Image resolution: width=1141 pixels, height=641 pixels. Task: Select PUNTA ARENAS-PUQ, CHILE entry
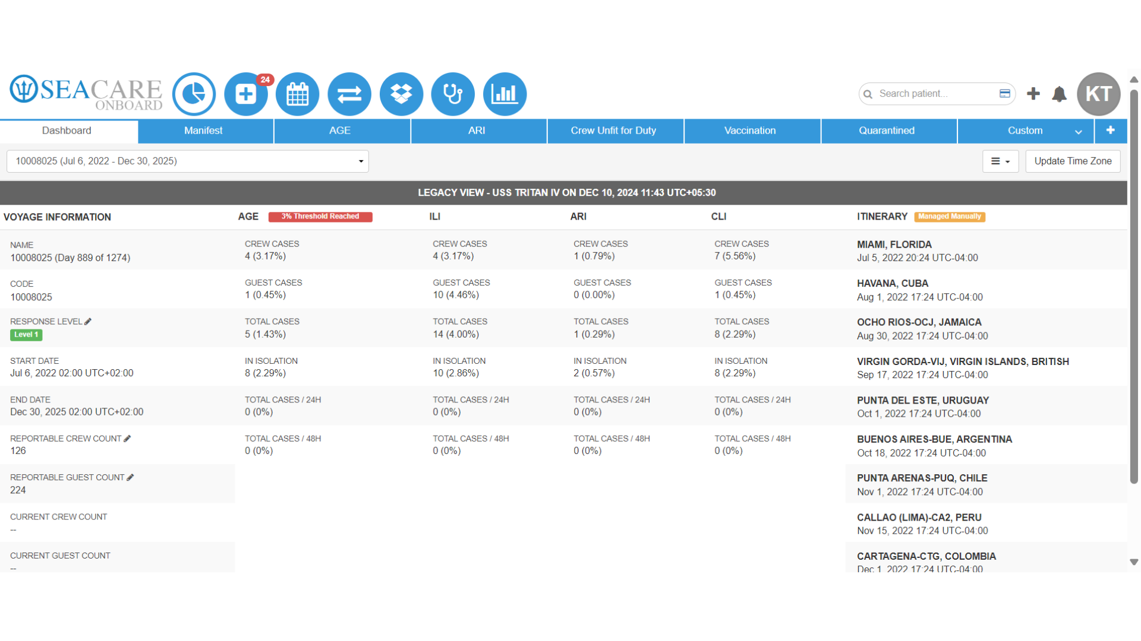point(986,484)
